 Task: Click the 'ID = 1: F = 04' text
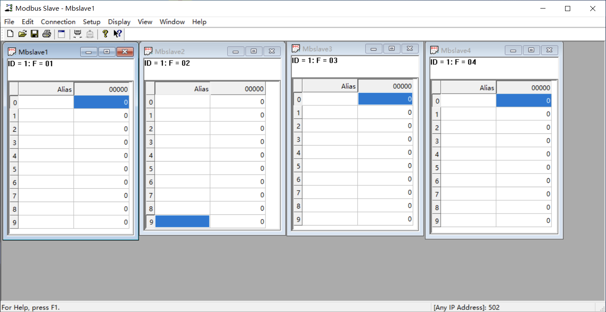pos(453,62)
